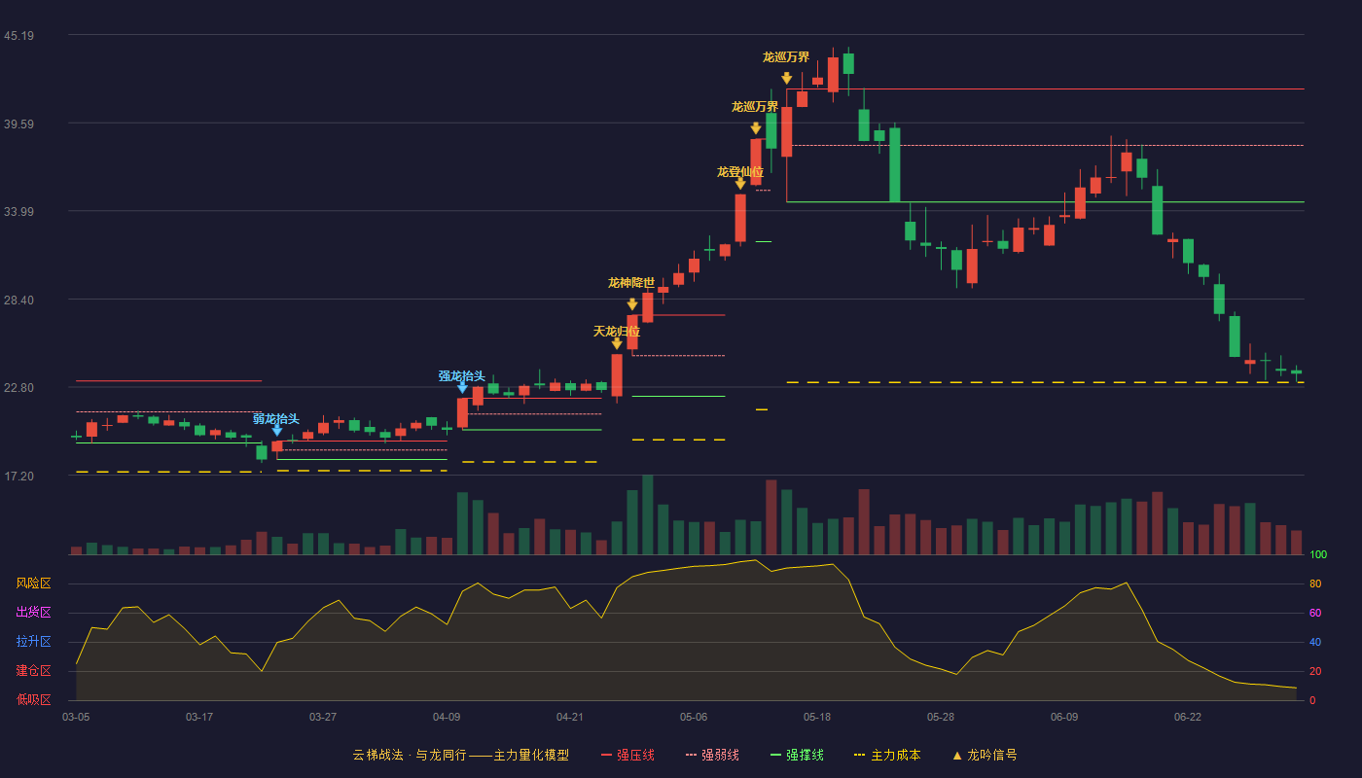
Task: Click the upper 龙巡万界 signal label
Action: pyautogui.click(x=786, y=57)
